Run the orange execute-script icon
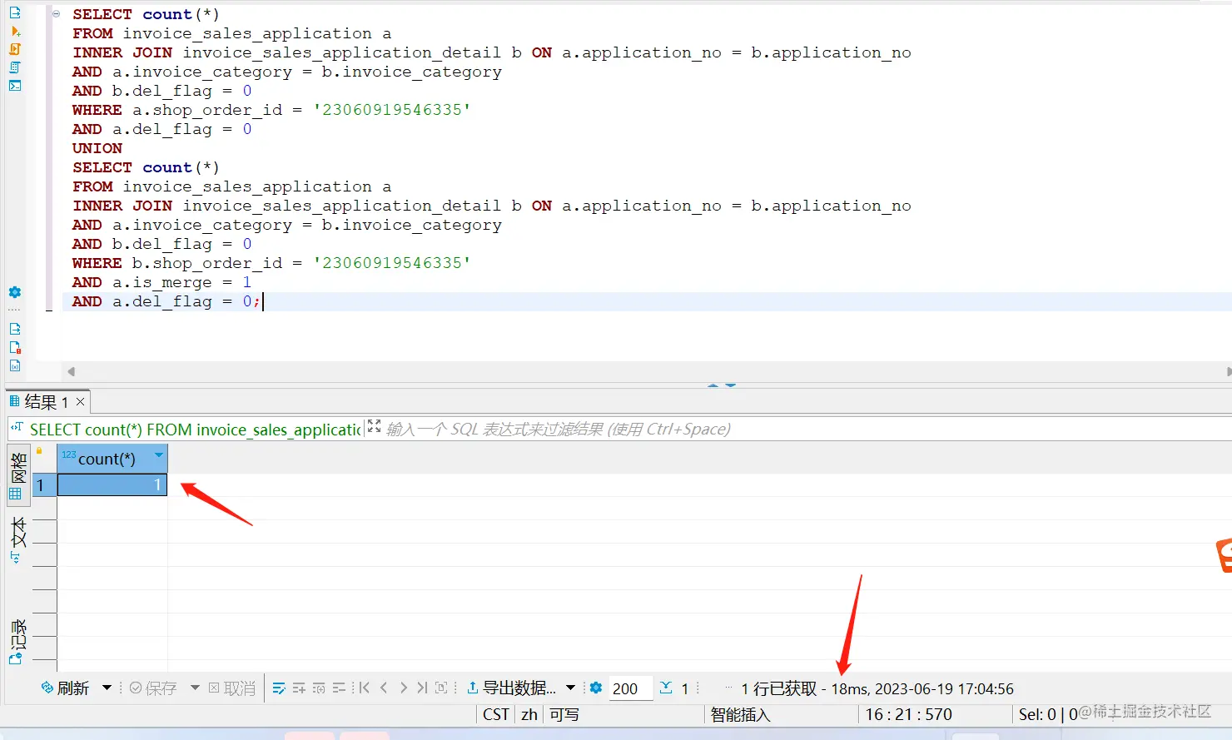This screenshot has height=740, width=1232. [x=15, y=49]
